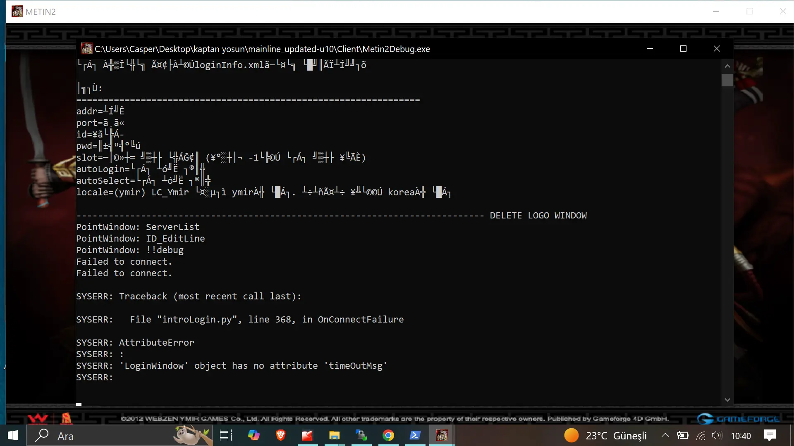
Task: Click the Ara search box
Action: [x=120, y=436]
